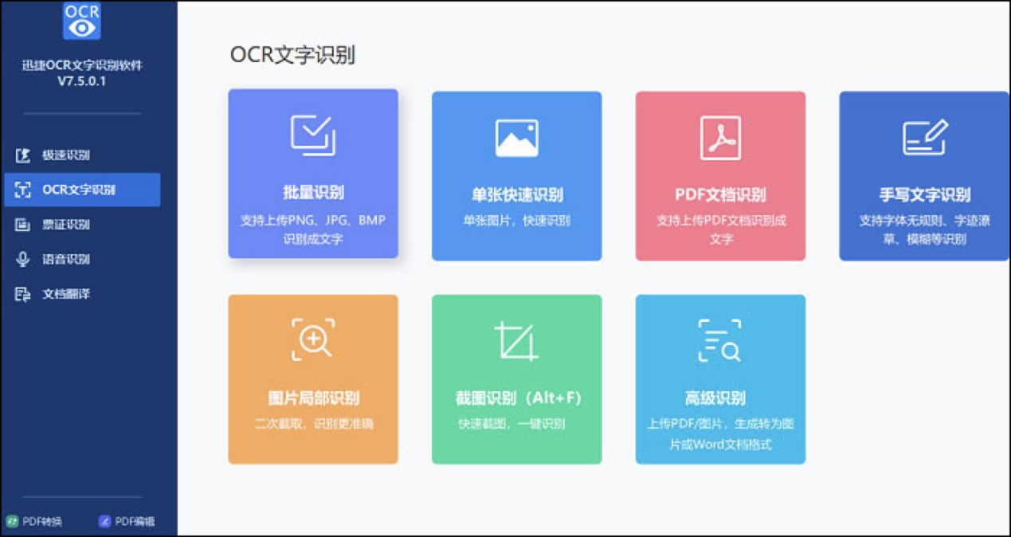
Task: Click the PDF file icon on PDF文档识别 card
Action: pos(720,137)
